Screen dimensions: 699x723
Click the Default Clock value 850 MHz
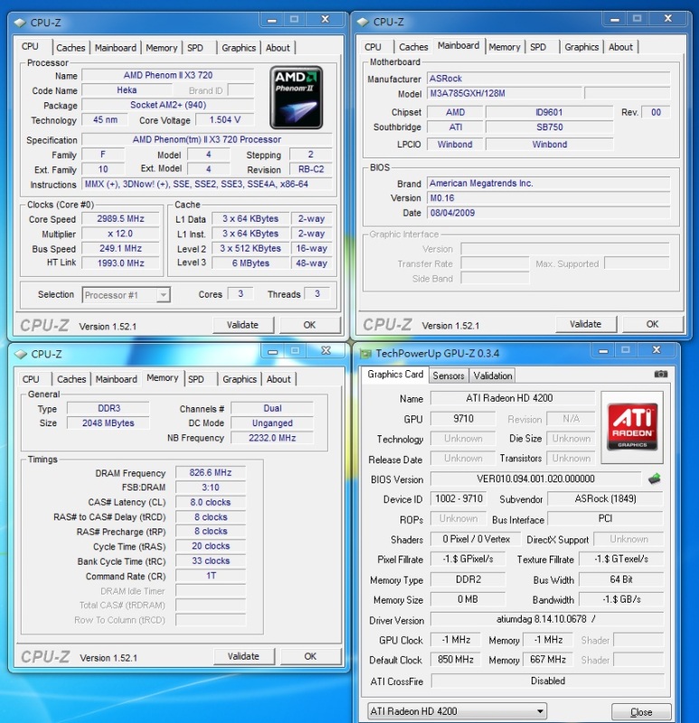(x=455, y=660)
